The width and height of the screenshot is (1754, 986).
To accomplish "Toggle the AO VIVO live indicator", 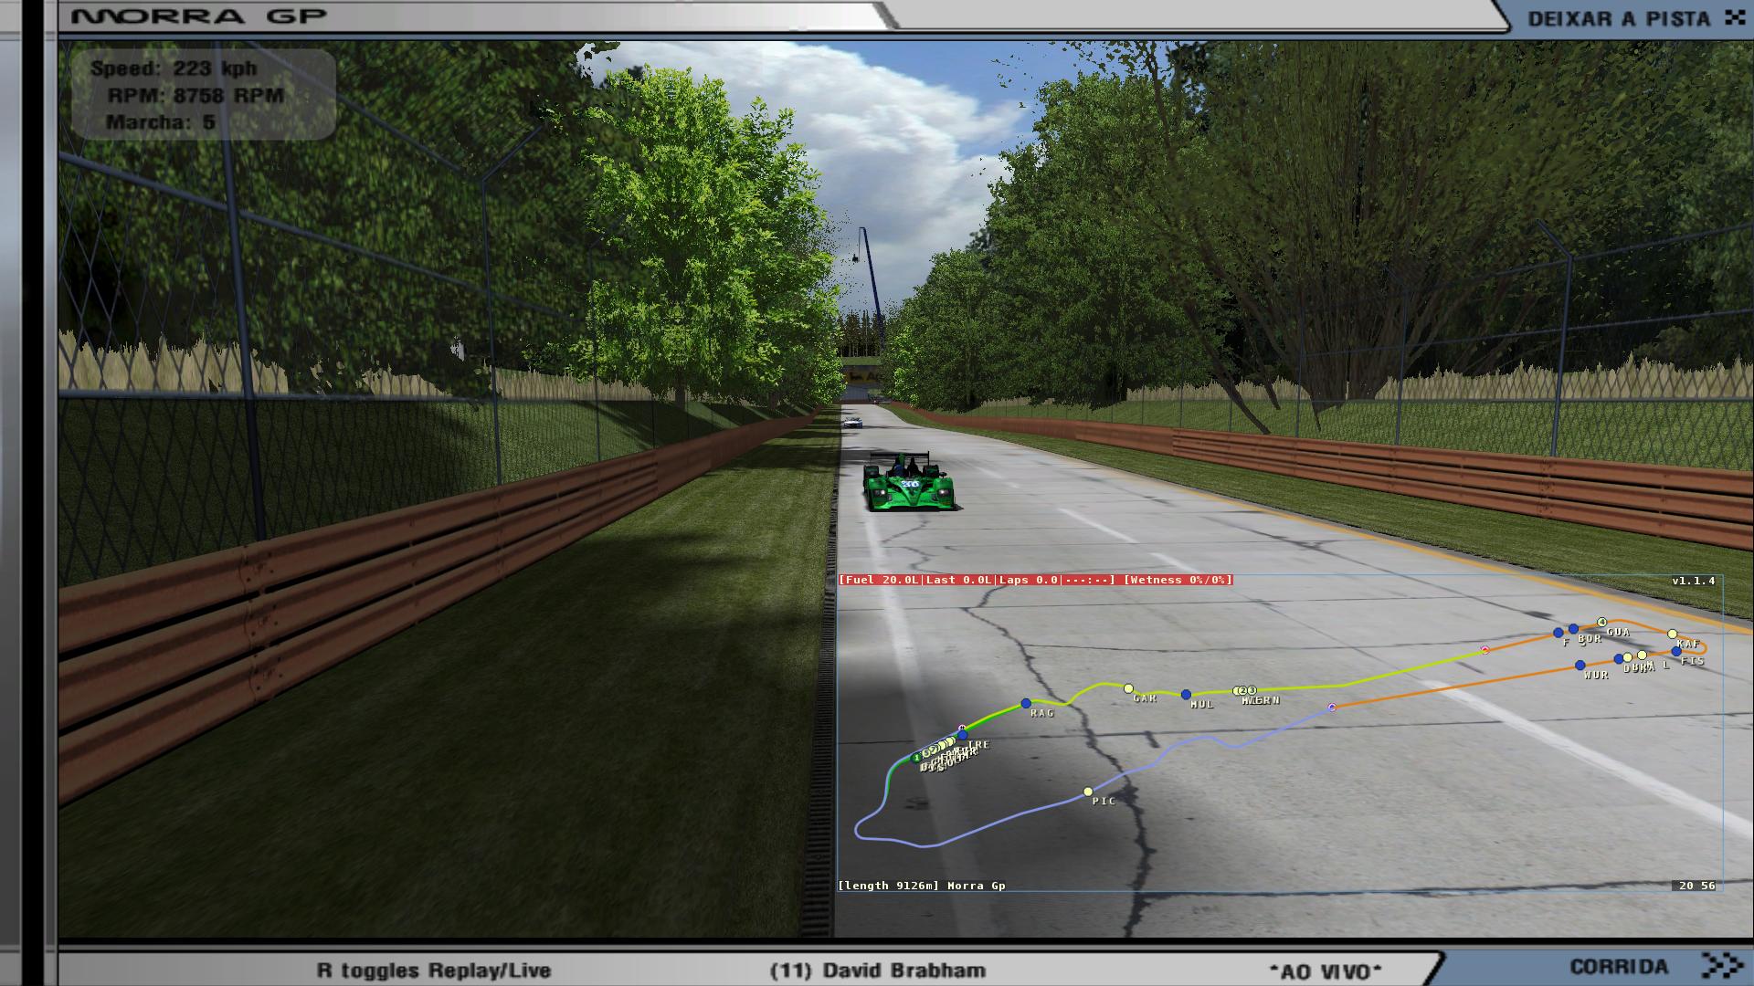I will click(1326, 970).
